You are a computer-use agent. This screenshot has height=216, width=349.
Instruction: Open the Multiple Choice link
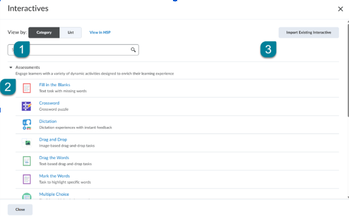click(x=54, y=194)
